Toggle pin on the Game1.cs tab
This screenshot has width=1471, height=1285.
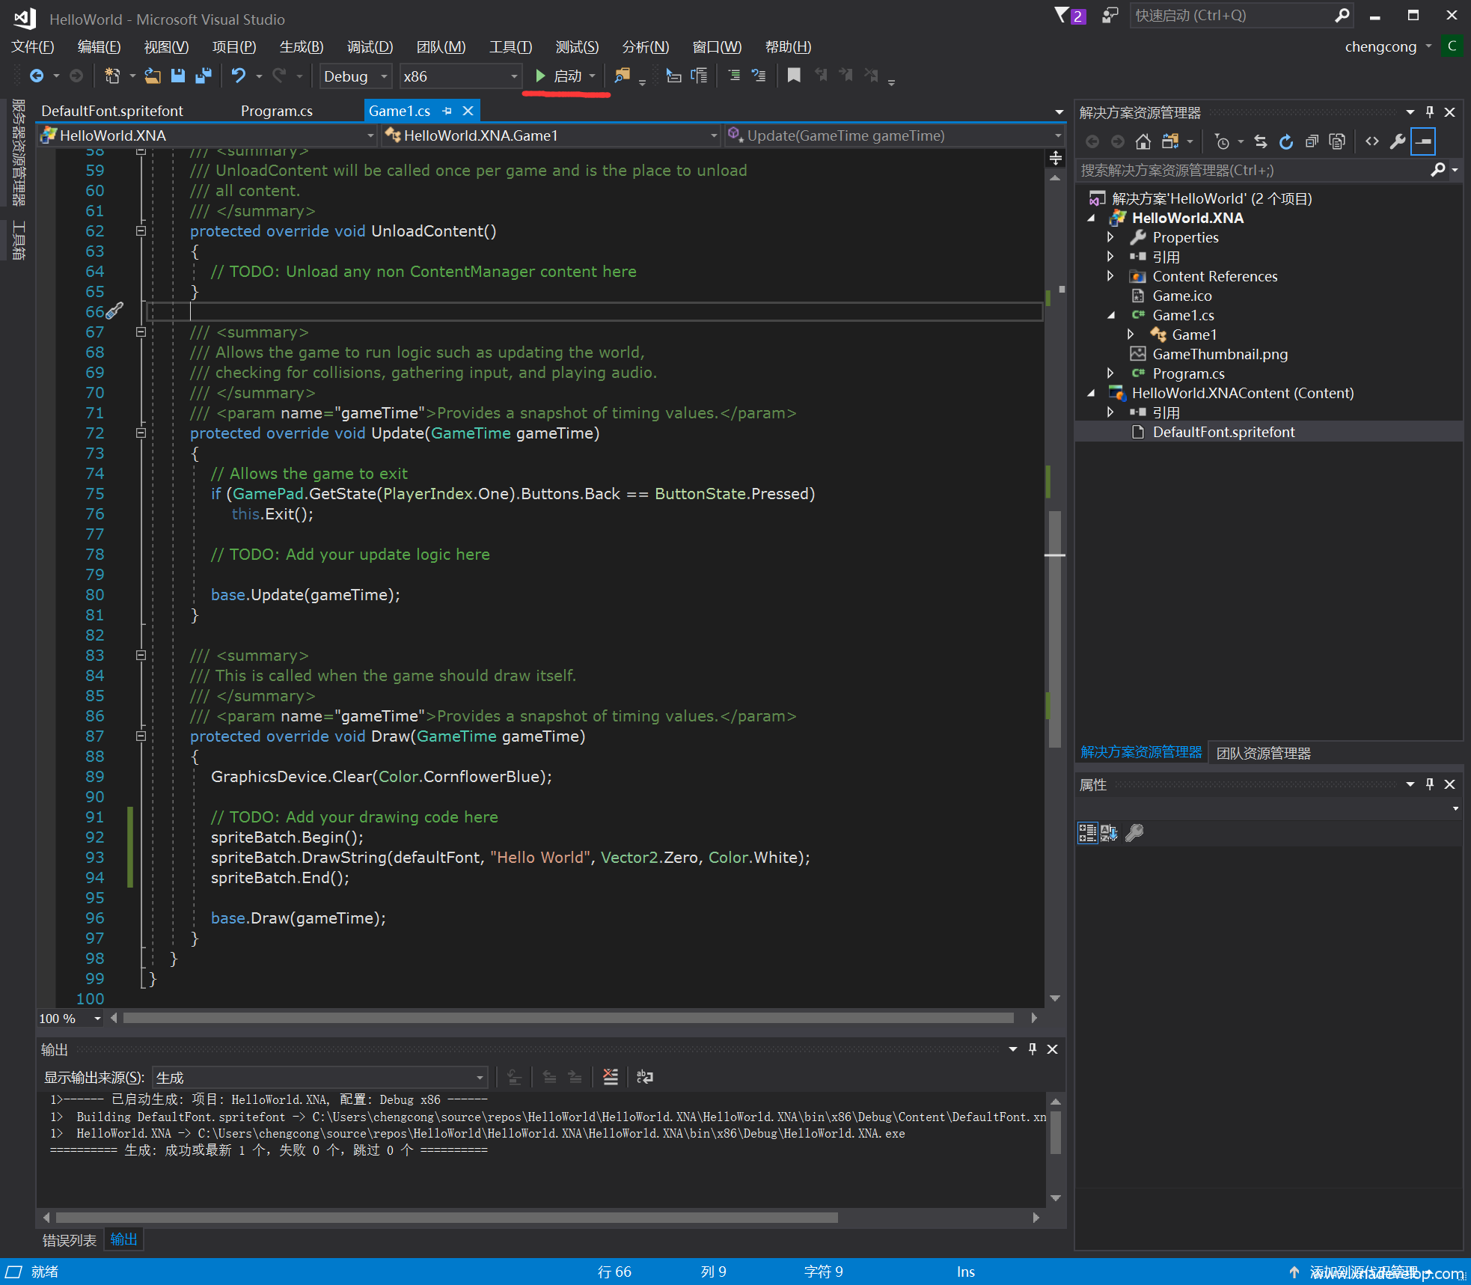pyautogui.click(x=447, y=111)
